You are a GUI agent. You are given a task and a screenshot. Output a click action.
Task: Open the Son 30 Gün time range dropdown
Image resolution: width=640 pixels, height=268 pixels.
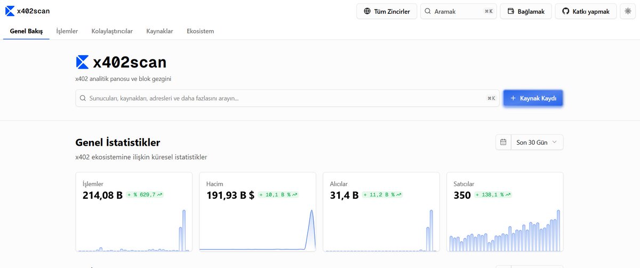click(x=537, y=143)
